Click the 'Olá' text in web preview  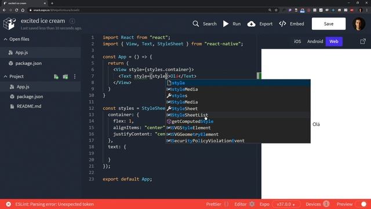(316, 124)
